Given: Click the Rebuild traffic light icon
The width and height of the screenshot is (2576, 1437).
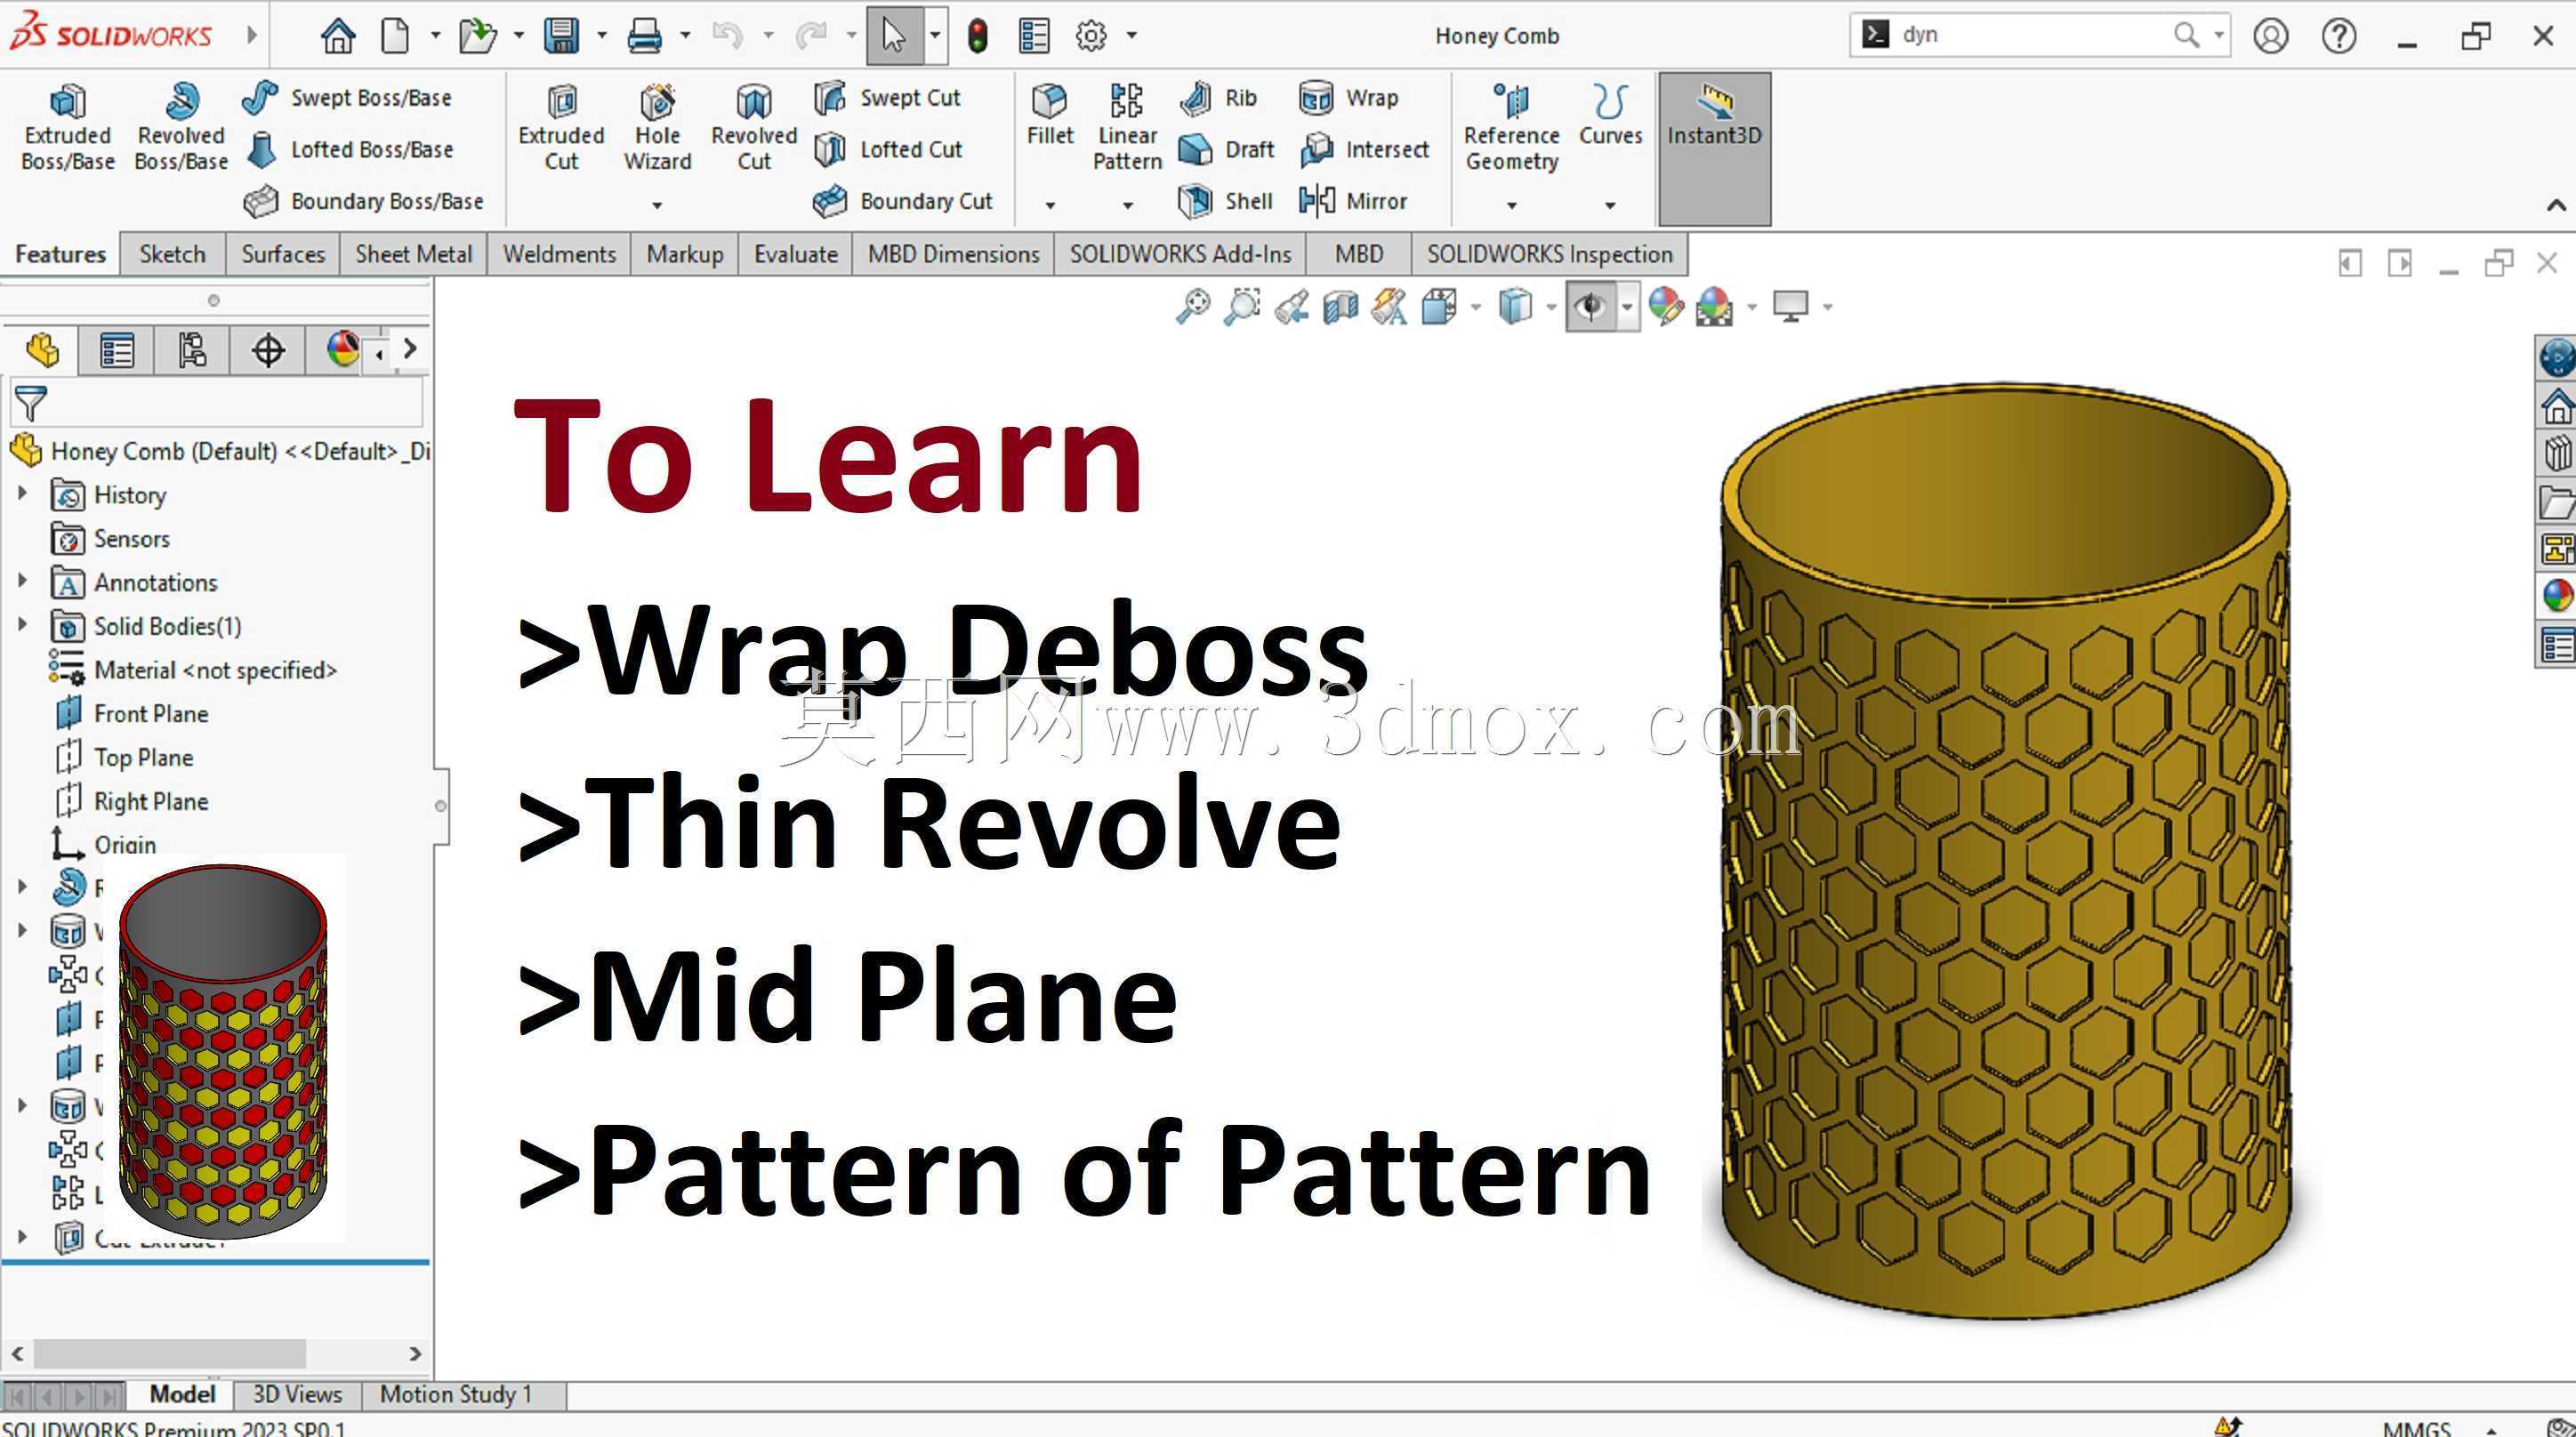Looking at the screenshot, I should 977,36.
